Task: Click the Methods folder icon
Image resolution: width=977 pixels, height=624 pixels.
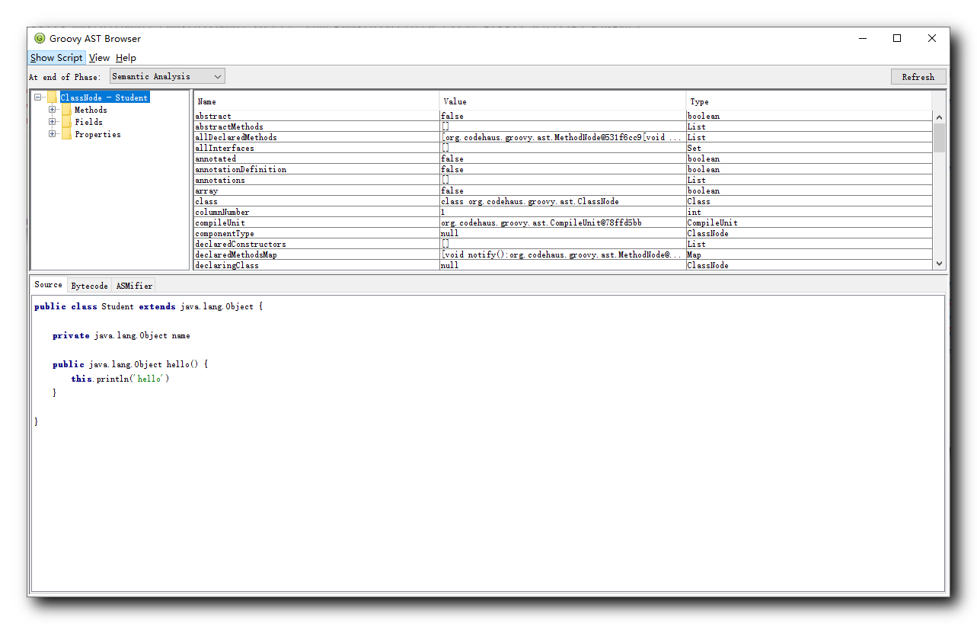Action: click(66, 110)
